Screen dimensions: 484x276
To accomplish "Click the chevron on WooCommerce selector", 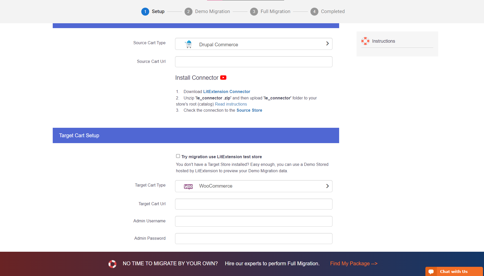I will (x=327, y=186).
